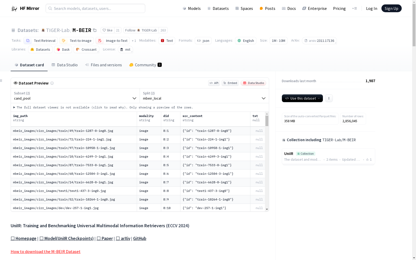Open the API button in preview
This screenshot has width=416, height=260.
tap(214, 83)
